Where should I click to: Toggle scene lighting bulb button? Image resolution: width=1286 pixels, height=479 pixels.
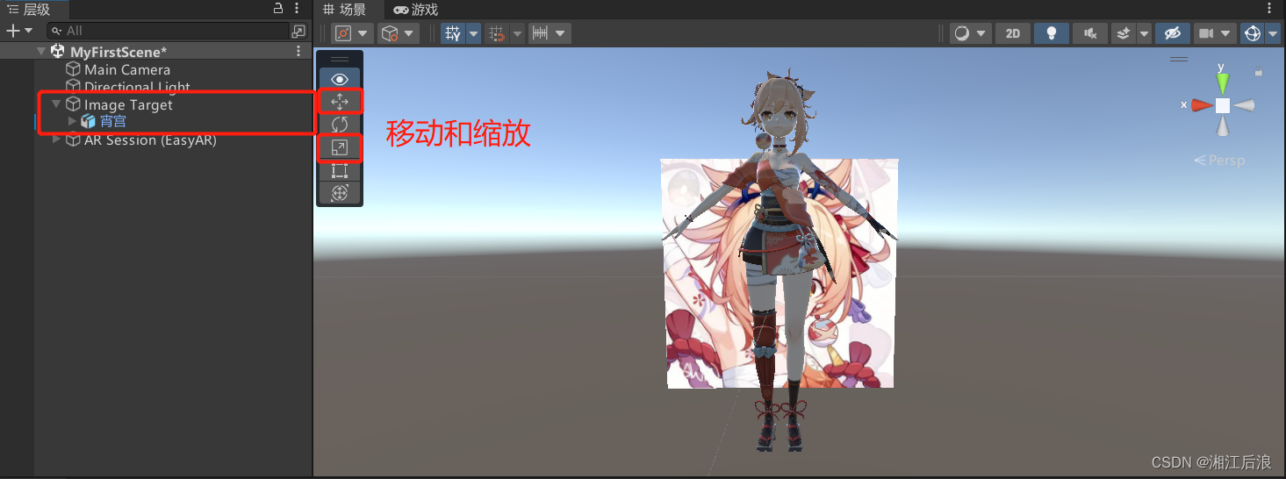pyautogui.click(x=1051, y=33)
